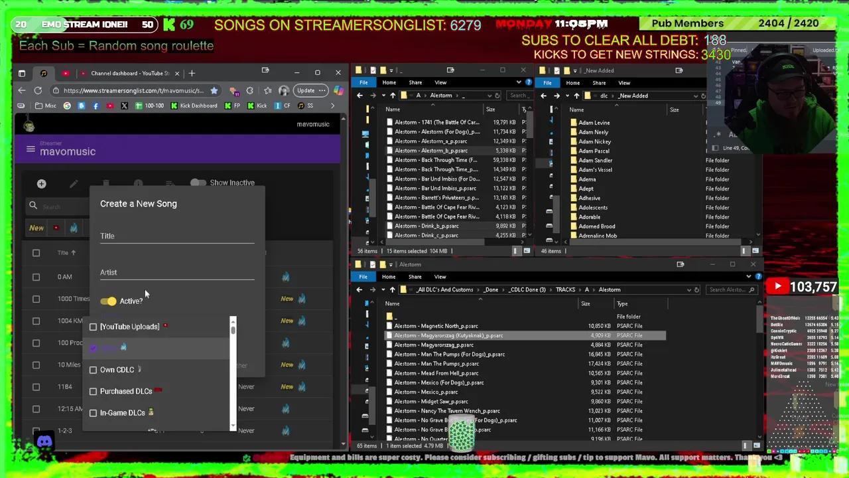The height and width of the screenshot is (478, 849).
Task: Click the add new song plus icon
Action: coord(41,184)
